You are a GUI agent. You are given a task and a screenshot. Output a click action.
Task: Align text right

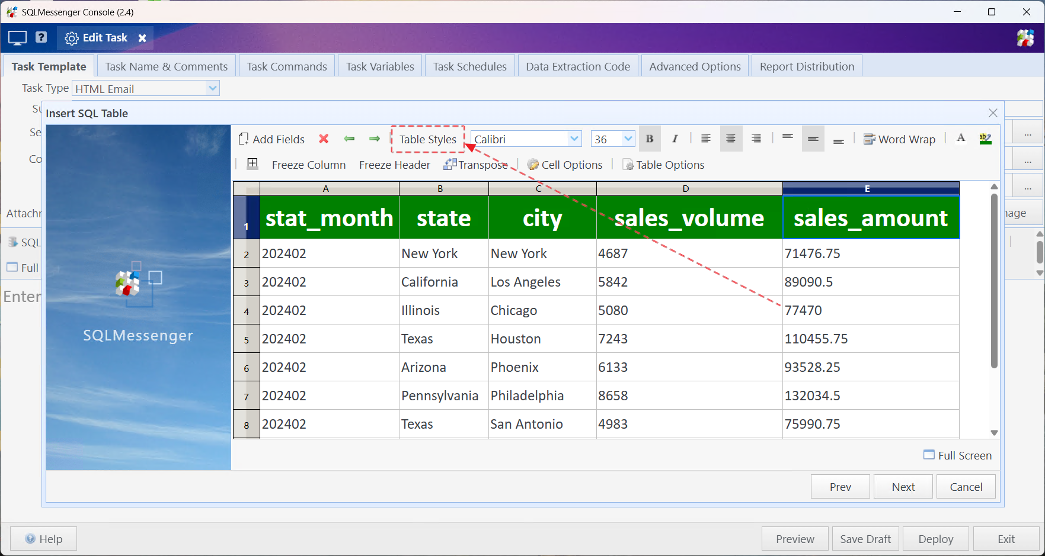[x=756, y=139]
